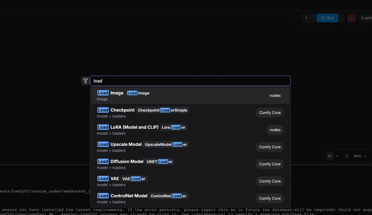Pick the Load LoRA (Model and CLIP) result
This screenshot has height=215, width=372.
point(190,130)
